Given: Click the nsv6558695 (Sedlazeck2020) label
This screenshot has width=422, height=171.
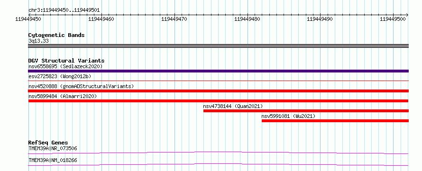Looking at the screenshot, I should (x=65, y=66).
